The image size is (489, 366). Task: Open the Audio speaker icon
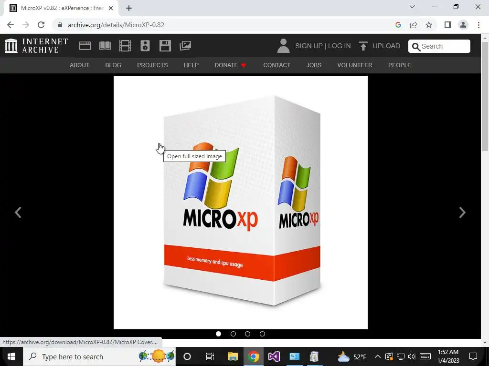(145, 46)
